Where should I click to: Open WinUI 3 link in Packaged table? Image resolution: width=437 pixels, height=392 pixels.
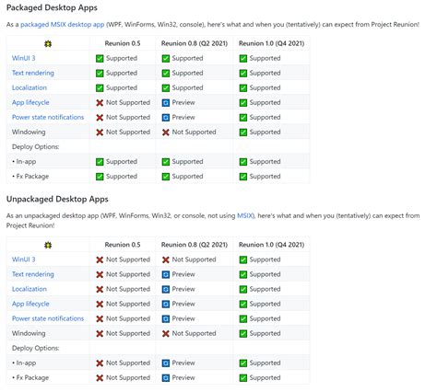(24, 58)
